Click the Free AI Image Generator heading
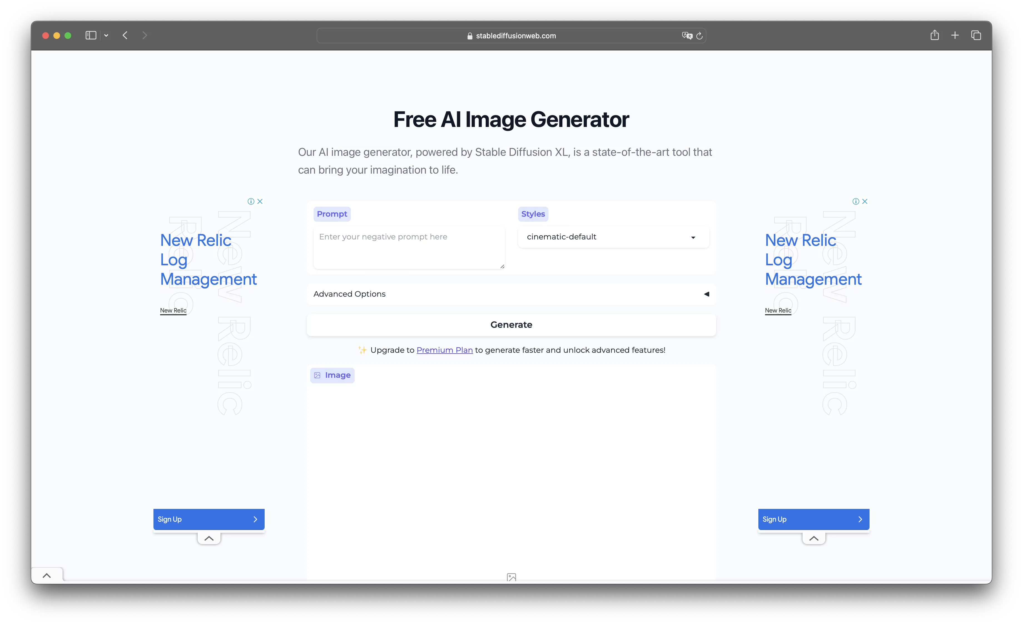 click(x=511, y=119)
